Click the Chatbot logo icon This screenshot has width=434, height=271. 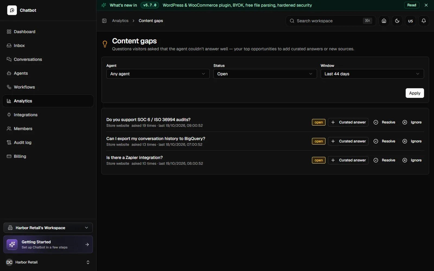point(12,10)
